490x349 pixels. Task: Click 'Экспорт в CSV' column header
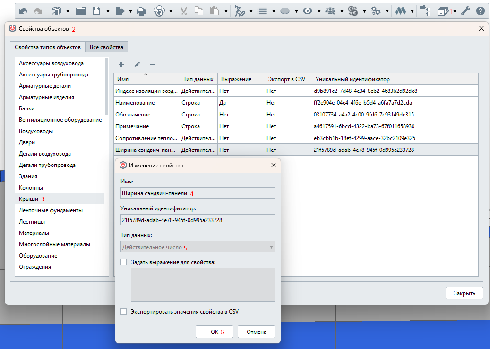click(288, 79)
